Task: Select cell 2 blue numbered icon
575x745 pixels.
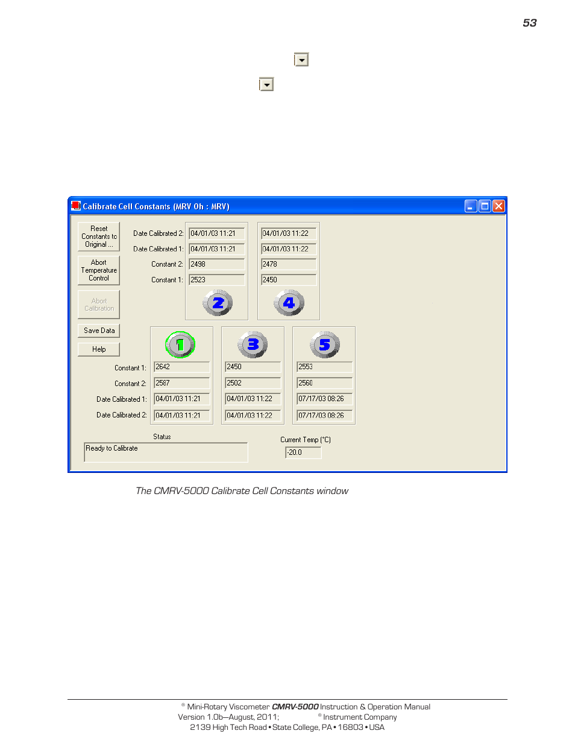Action: pyautogui.click(x=218, y=303)
